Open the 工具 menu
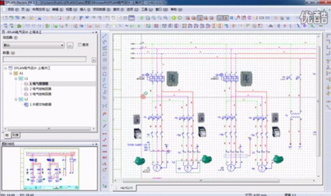The height and width of the screenshot is (196, 331). (147, 10)
